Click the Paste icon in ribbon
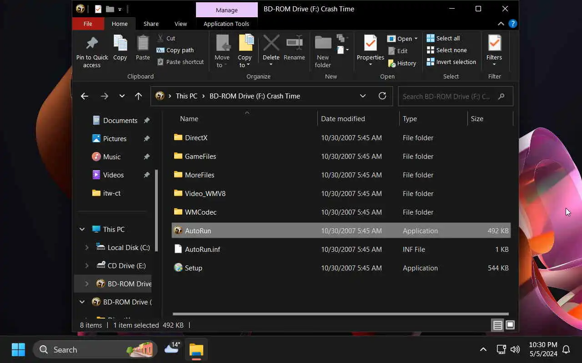This screenshot has height=363, width=582. (143, 43)
